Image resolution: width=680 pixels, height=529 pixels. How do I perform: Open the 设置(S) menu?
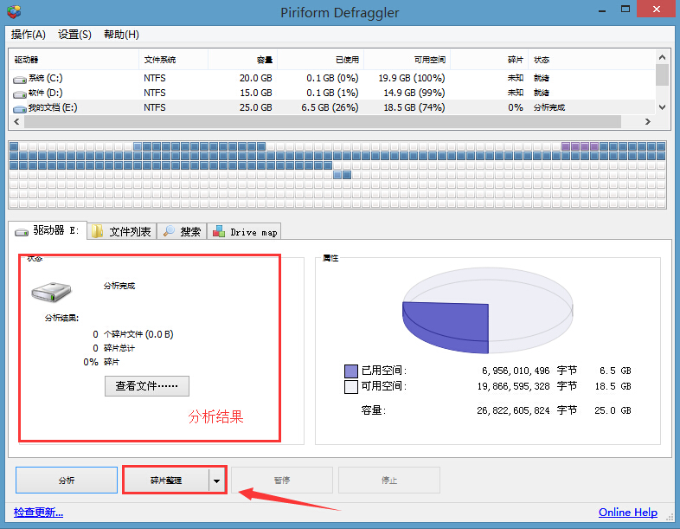tap(74, 35)
